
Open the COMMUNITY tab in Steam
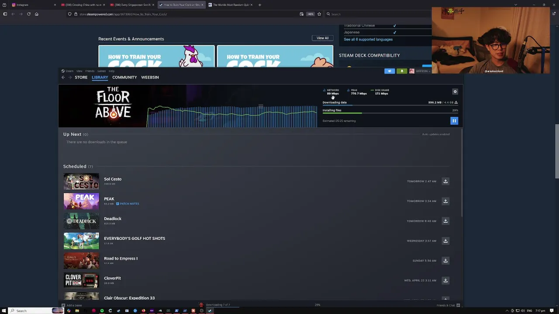click(124, 77)
